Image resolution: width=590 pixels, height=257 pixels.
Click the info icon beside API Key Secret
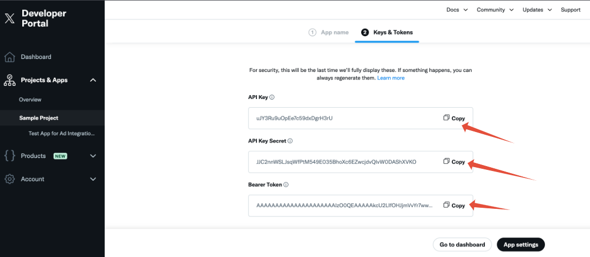tap(290, 141)
